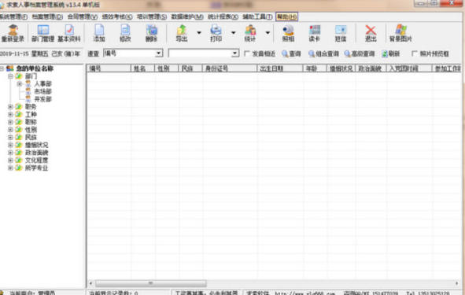The height and width of the screenshot is (295, 465).
Task: Open the 系统管理(F) menu
Action: (13, 17)
